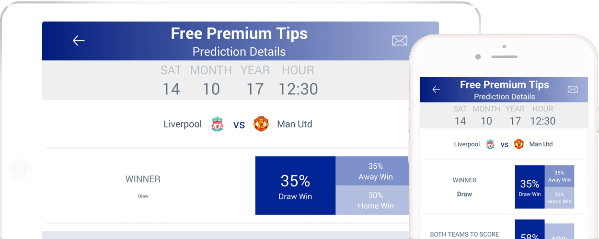599x239 pixels.
Task: Tap the back arrow on phone header
Action: click(436, 89)
